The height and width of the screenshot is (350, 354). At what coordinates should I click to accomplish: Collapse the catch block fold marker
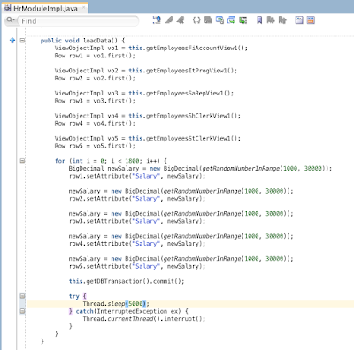click(x=22, y=311)
